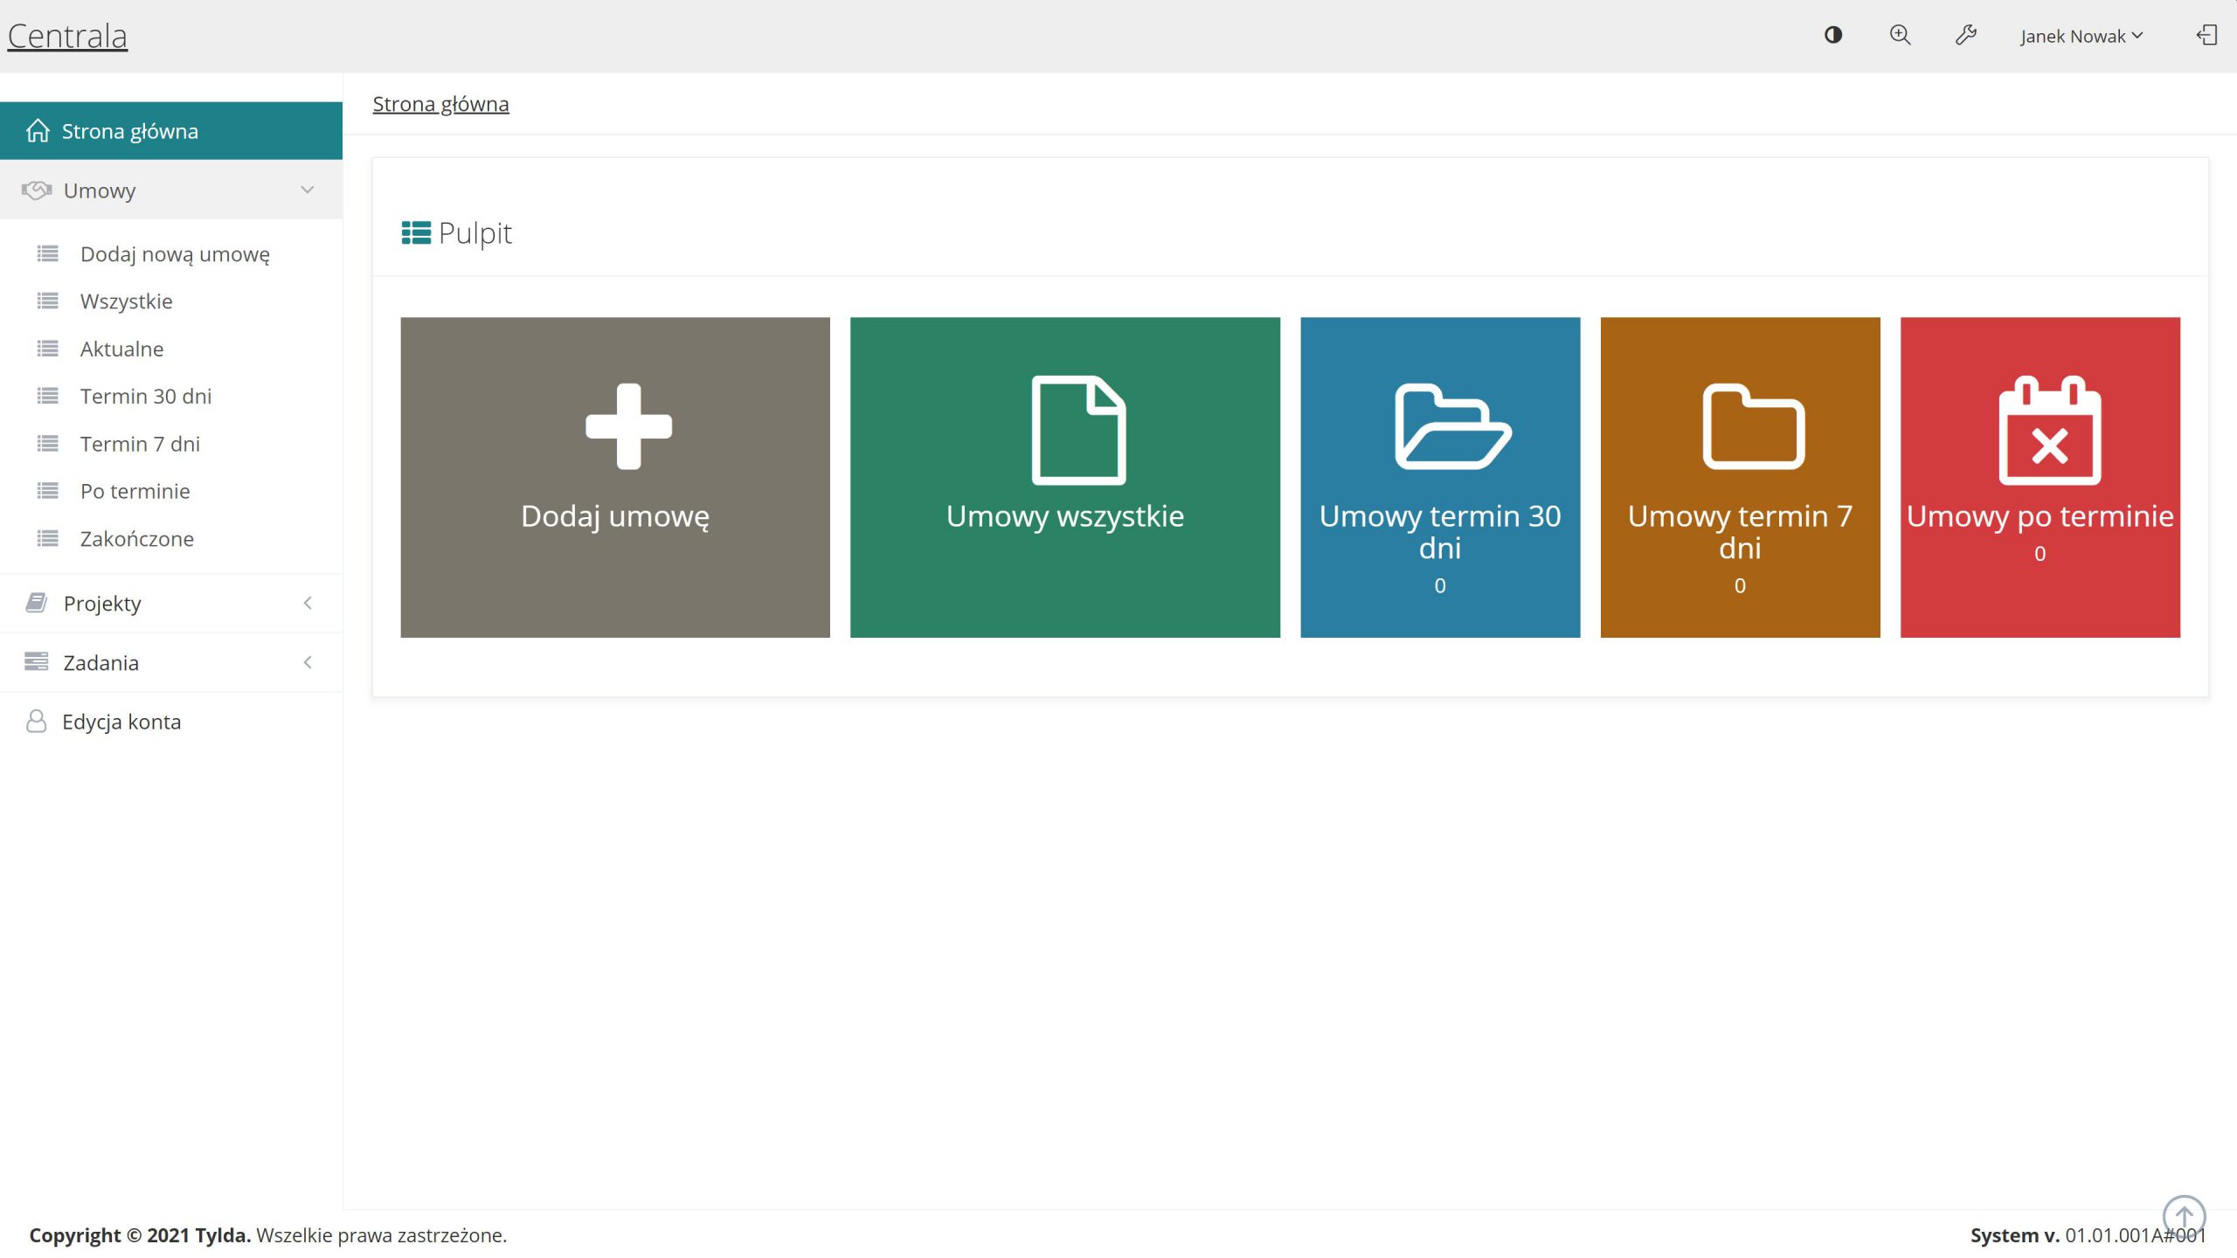Open the wrench settings icon

(x=1965, y=35)
